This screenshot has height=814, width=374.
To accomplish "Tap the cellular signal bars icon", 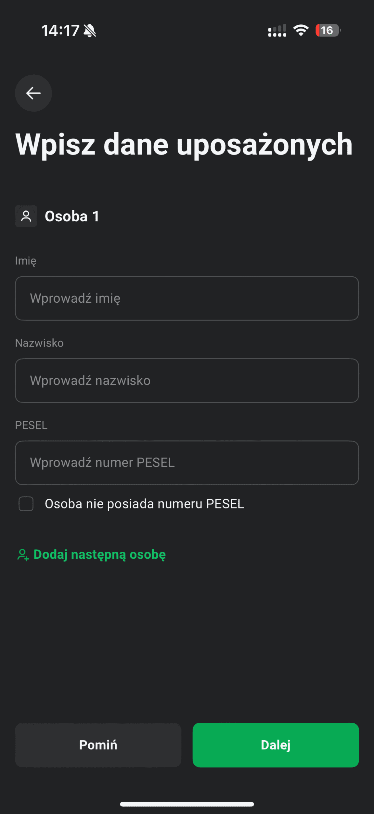I will click(277, 31).
